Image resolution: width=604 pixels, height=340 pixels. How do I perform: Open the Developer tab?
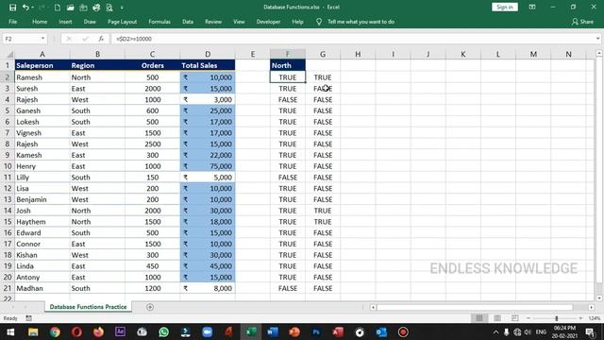point(268,22)
